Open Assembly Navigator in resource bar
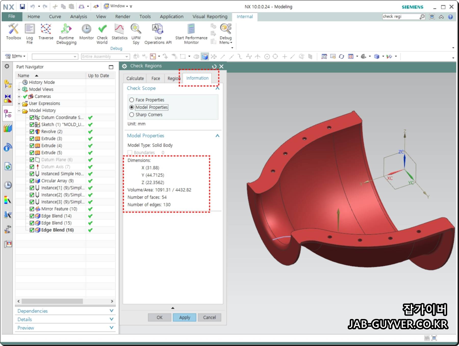 coord(8,84)
